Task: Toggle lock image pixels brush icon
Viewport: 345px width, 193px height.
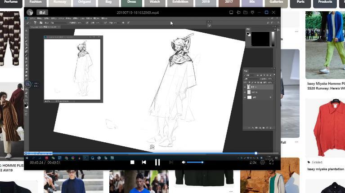Action: click(252, 83)
